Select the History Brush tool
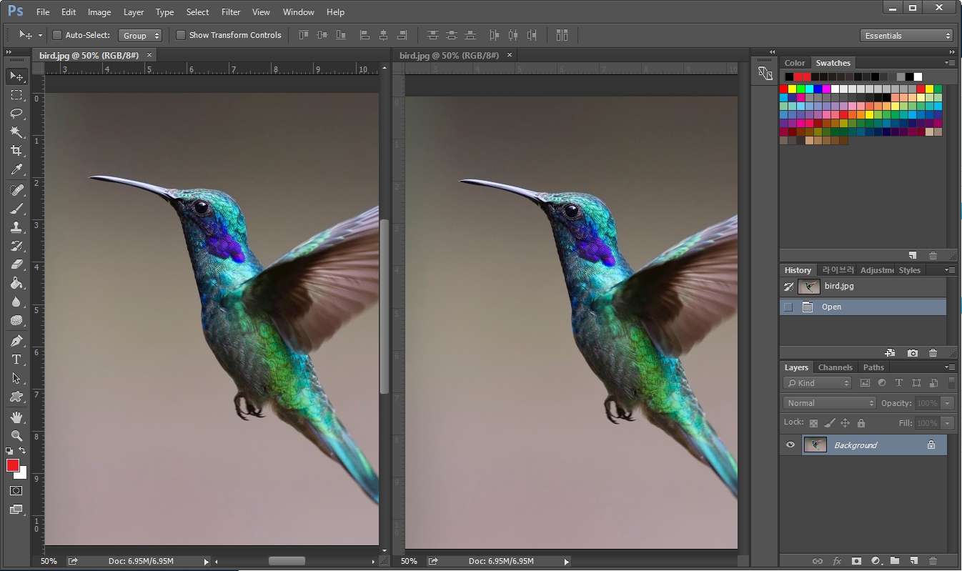The height and width of the screenshot is (571, 962). click(16, 246)
